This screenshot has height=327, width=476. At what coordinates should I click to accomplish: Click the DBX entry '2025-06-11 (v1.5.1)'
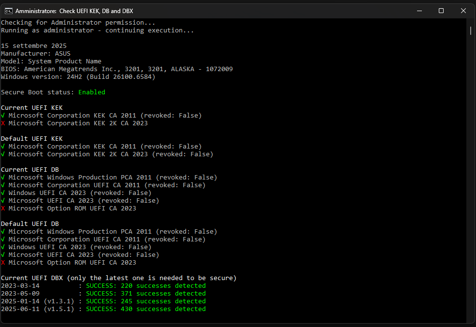tap(38, 309)
